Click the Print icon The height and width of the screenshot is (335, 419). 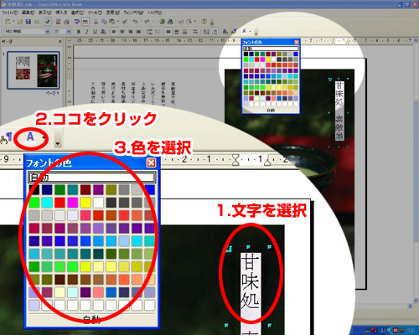[66, 22]
